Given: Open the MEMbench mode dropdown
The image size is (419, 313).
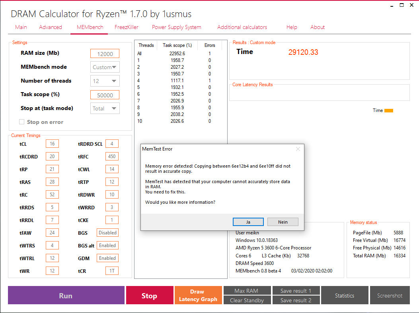Looking at the screenshot, I should click(x=105, y=67).
